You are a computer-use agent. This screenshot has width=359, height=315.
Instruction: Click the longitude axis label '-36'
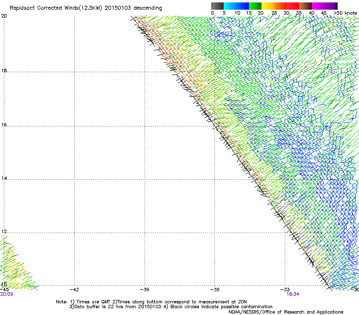pos(215,290)
